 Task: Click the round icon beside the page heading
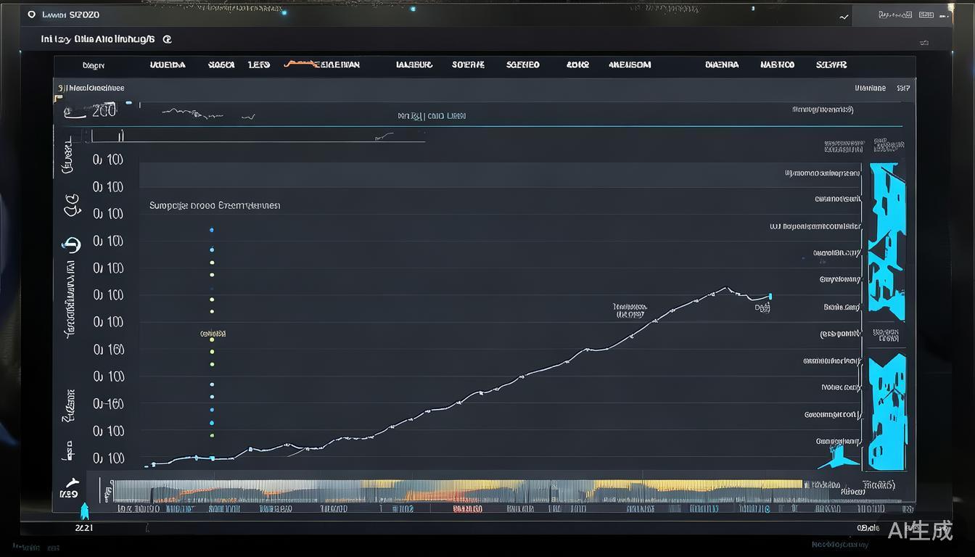(x=168, y=39)
